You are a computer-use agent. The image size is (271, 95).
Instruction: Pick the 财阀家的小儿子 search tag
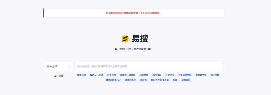coord(113,80)
